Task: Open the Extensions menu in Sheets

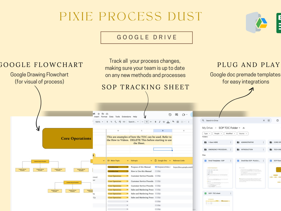Action: pos(126,117)
